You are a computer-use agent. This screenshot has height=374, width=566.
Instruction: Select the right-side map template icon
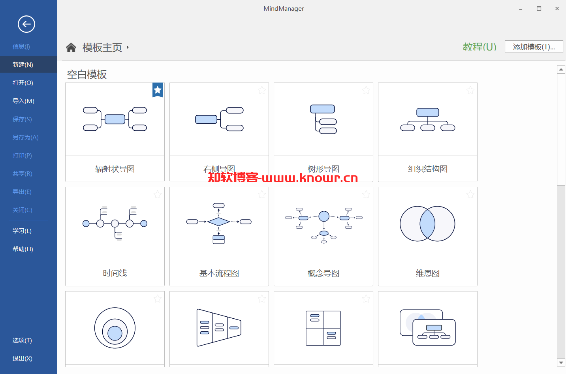pos(219,119)
